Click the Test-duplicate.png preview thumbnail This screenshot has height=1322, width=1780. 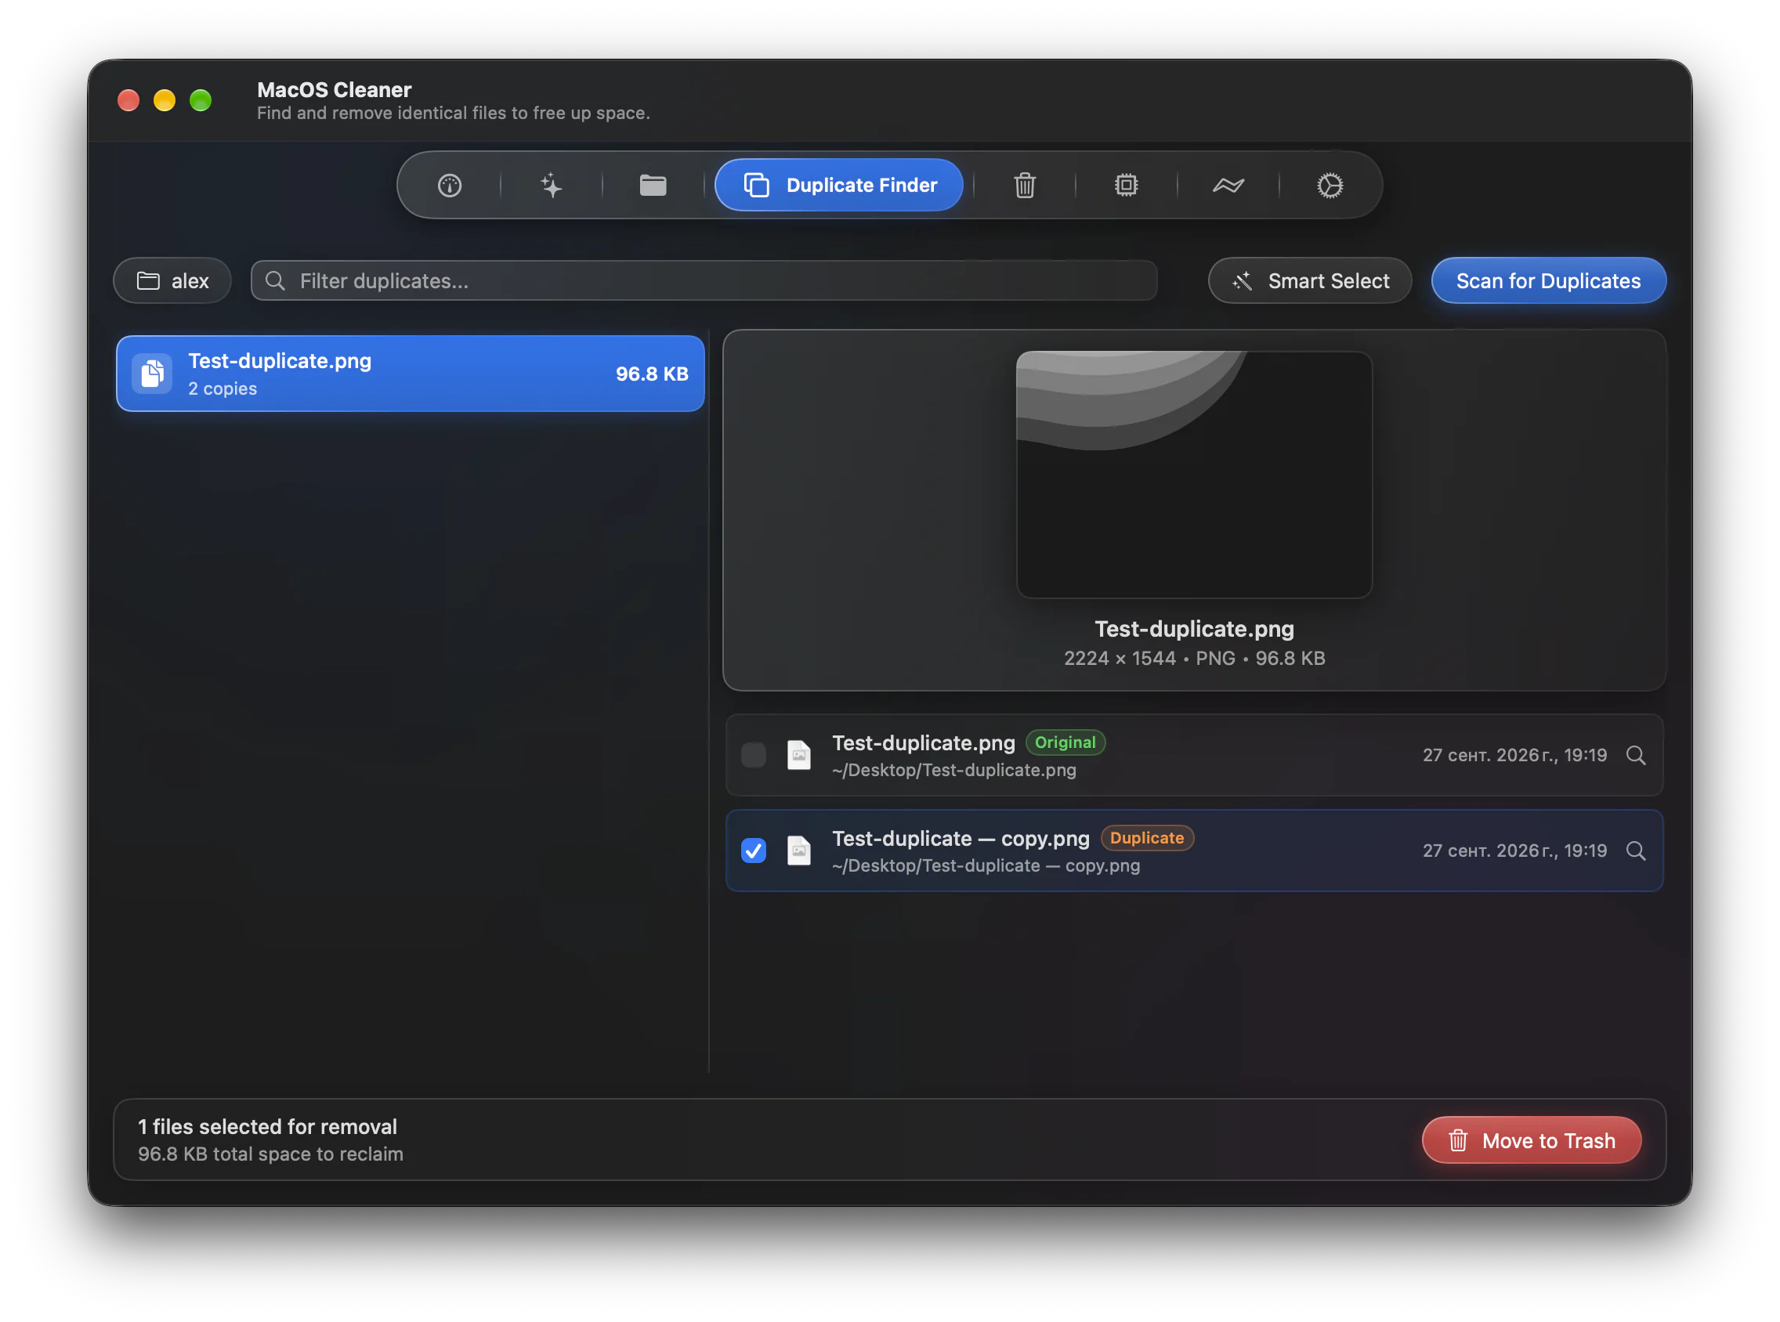tap(1194, 475)
